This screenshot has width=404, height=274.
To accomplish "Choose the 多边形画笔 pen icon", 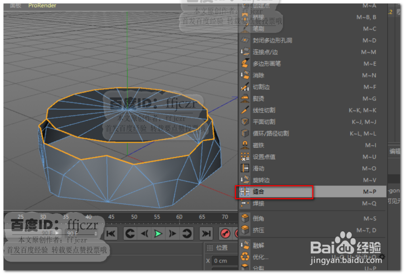I will click(245, 63).
